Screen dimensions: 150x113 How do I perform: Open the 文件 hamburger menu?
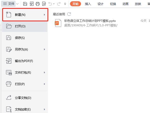click(9, 4)
